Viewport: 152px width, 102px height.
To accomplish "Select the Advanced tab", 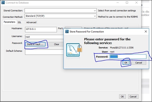I will 31,22.
